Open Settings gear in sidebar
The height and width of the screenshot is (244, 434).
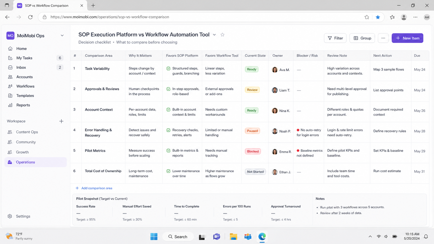[10, 216]
